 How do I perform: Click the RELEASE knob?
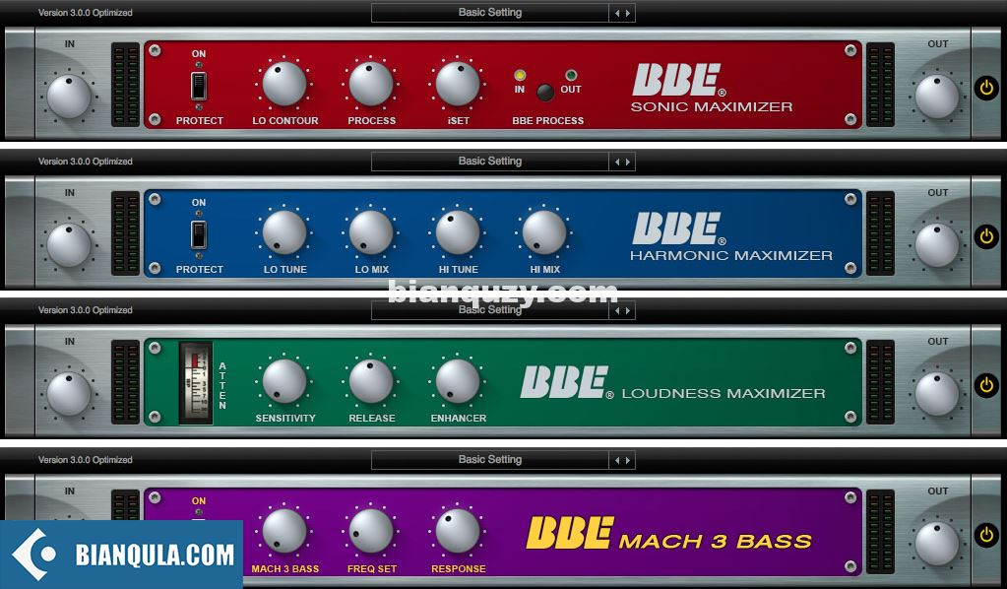tap(371, 381)
